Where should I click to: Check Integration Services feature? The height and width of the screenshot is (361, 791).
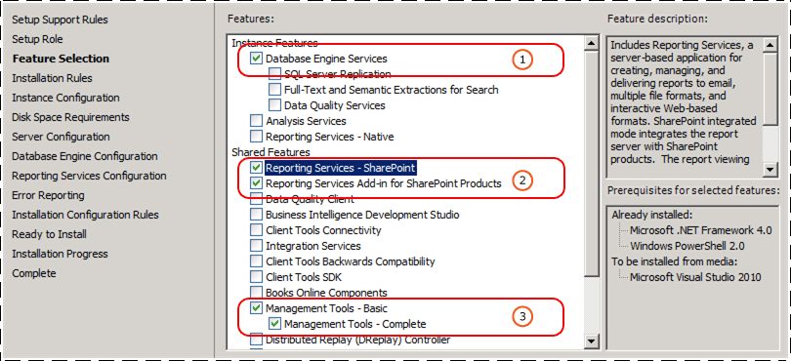[x=256, y=246]
